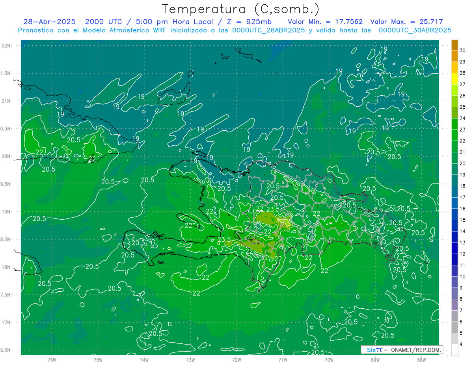473x365 pixels.
Task: Click the "73W" longitude axis label
Action: 190,360
